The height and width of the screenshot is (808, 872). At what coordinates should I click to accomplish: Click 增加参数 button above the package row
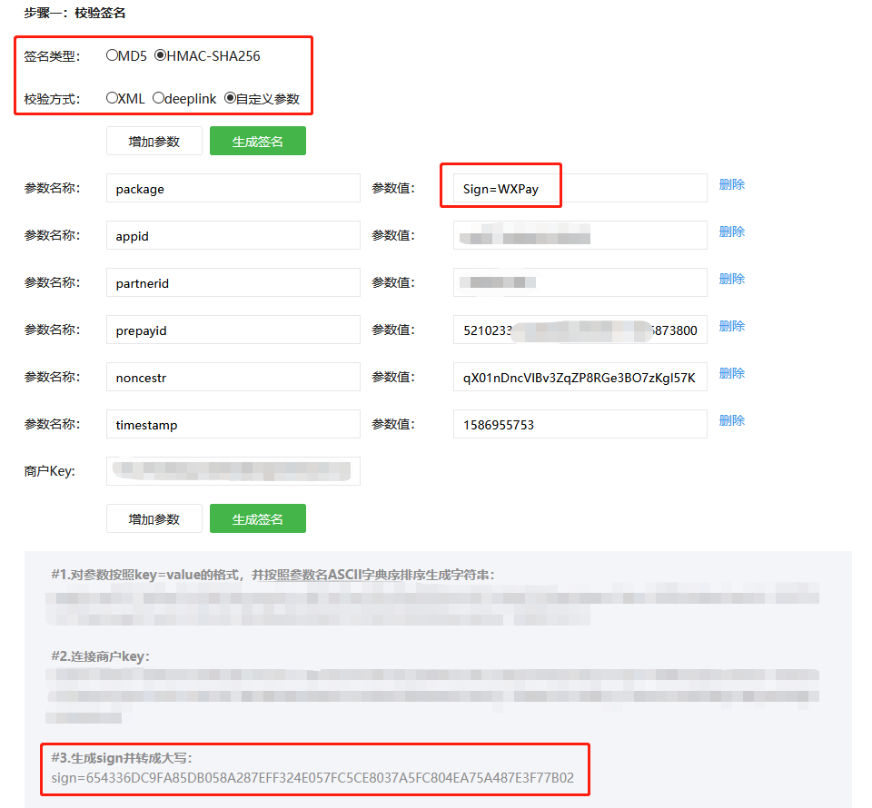pyautogui.click(x=154, y=142)
